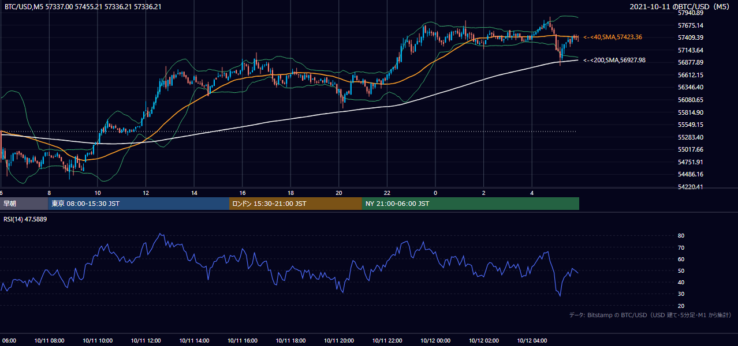
Task: Select the blue 東京 08:00-15:30 JST session bar
Action: tap(139, 204)
